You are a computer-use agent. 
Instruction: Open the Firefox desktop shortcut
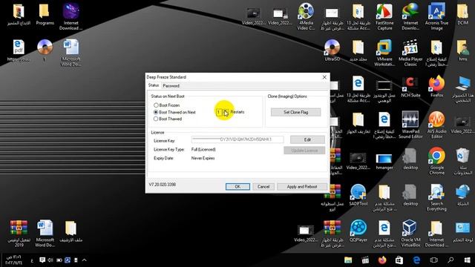[x=436, y=87]
